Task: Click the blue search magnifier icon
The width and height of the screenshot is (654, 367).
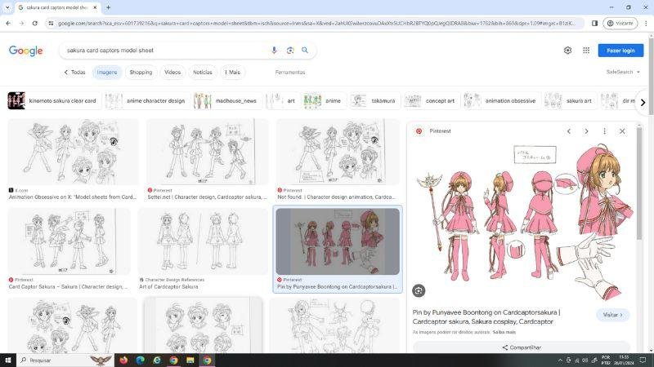Action: 305,51
